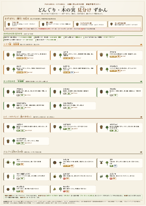Image resolution: width=146 pixels, height=206 pixels.
Task: Click the acorn icon in the シリブカガシ card
Action: point(8,141)
